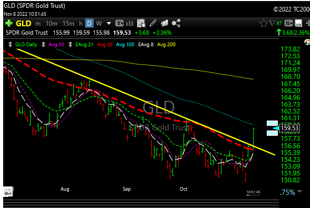
Task: Click the share chart icon
Action: (x=176, y=23)
